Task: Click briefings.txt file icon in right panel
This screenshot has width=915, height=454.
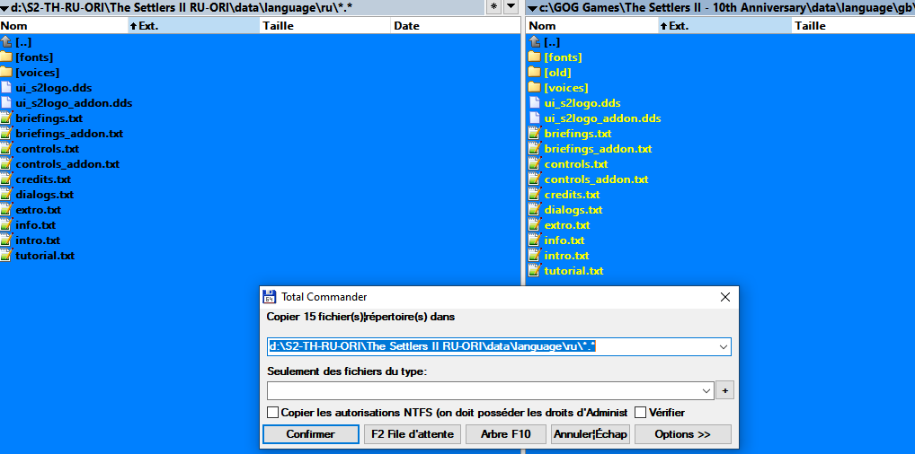Action: coord(535,133)
